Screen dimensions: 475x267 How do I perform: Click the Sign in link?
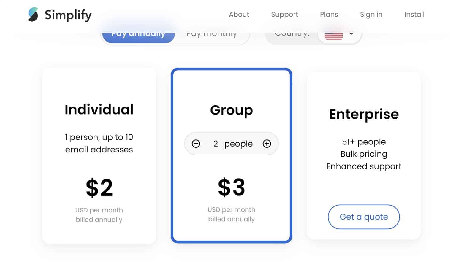(371, 14)
